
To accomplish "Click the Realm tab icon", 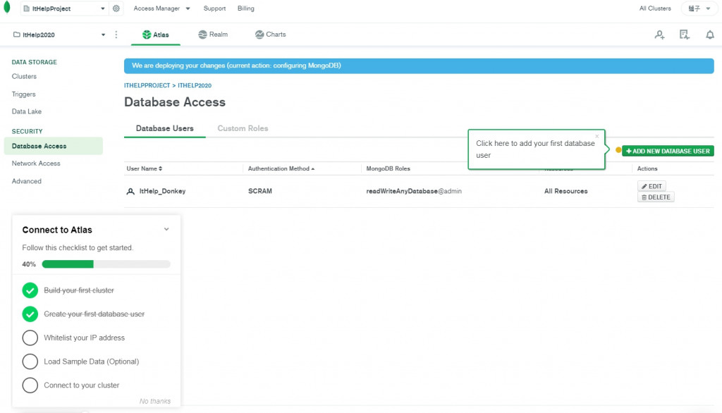I will pos(202,35).
